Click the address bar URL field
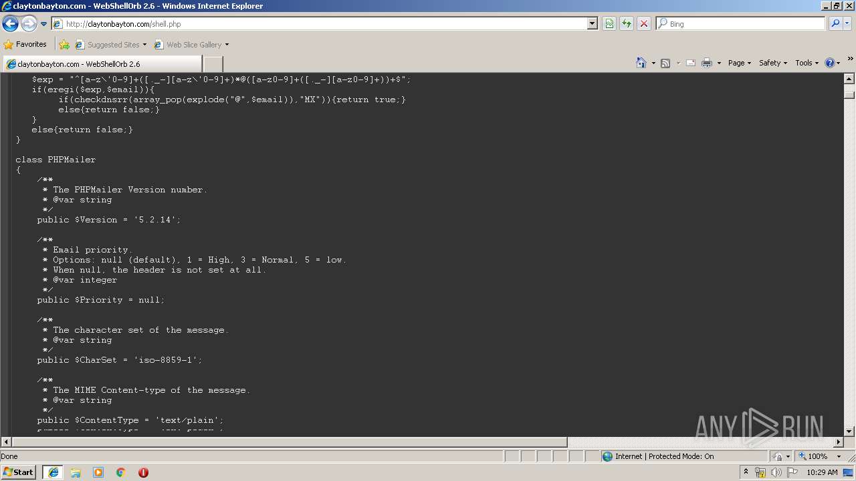Screen dimensions: 856x481 [x=320, y=24]
